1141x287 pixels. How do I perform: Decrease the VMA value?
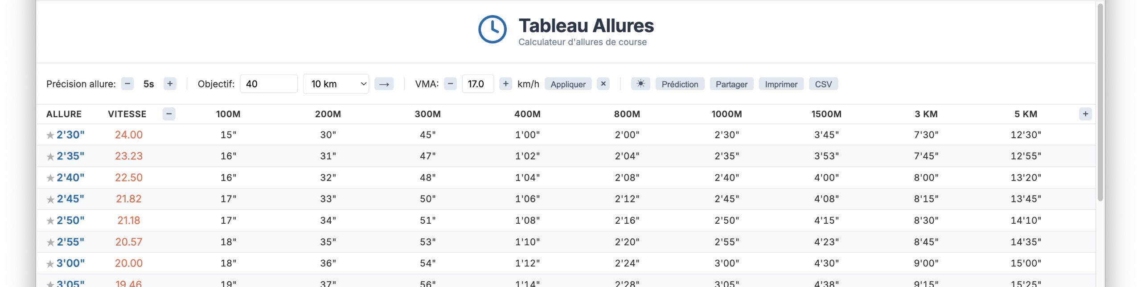450,84
